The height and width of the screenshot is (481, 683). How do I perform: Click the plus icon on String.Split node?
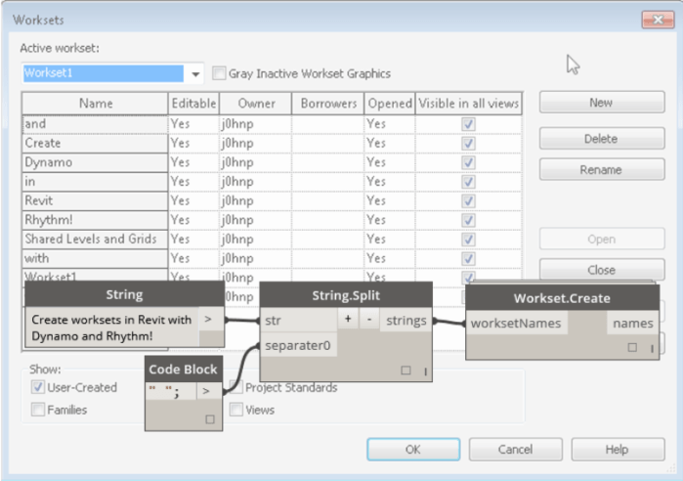click(347, 320)
